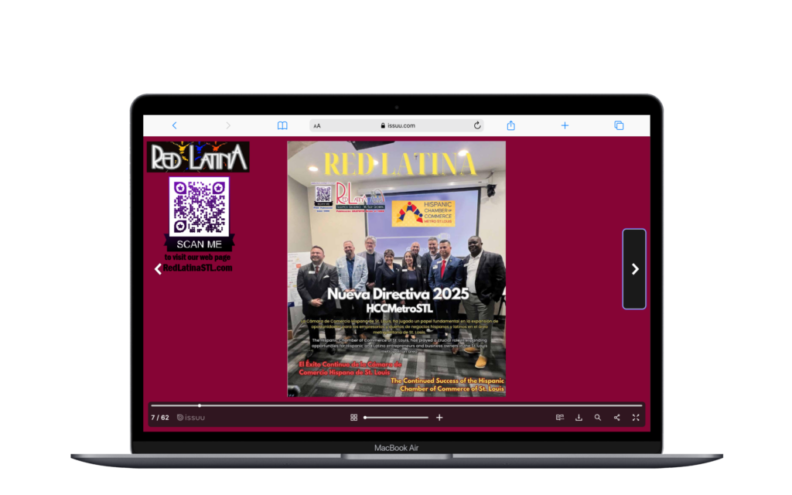Click the Safari forward arrow

228,125
